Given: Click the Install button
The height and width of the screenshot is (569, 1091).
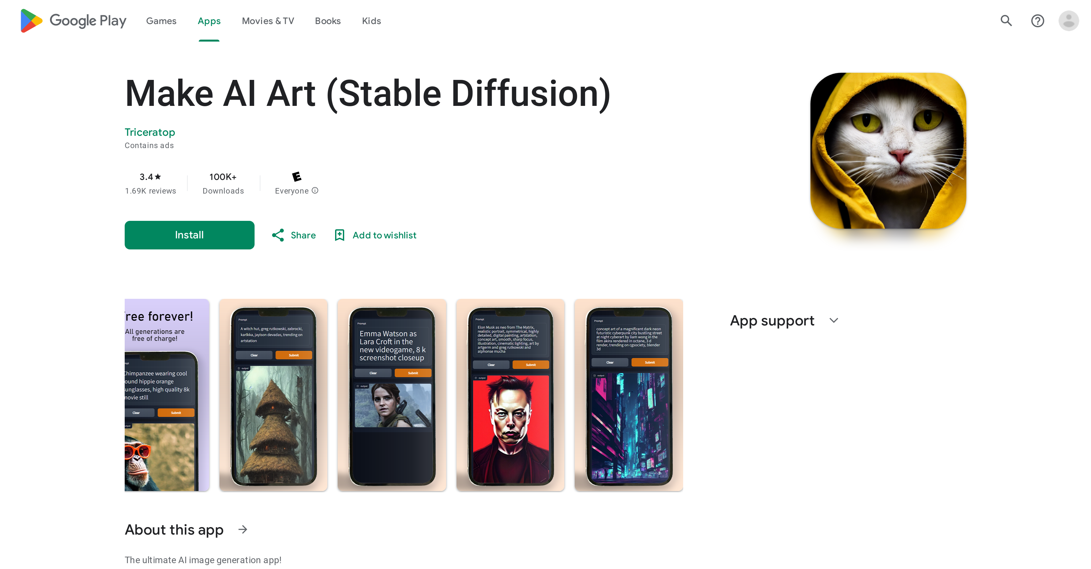Looking at the screenshot, I should [x=189, y=235].
